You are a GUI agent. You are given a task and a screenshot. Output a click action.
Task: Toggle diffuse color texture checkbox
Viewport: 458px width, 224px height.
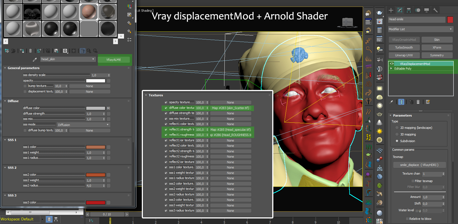point(166,108)
